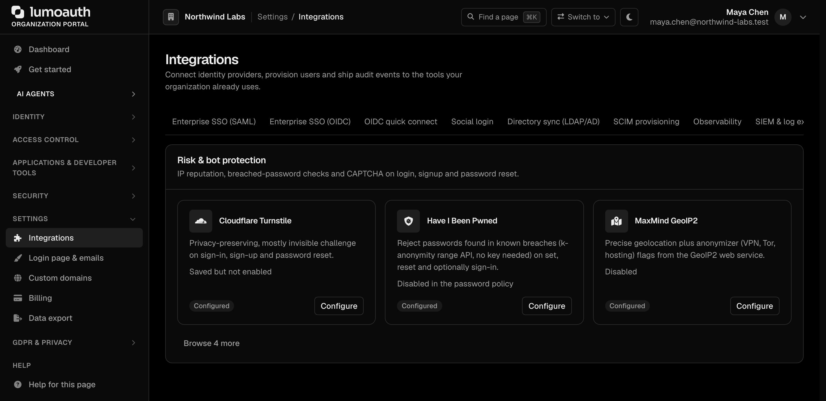Click the Integrations puzzle-piece icon

[18, 238]
